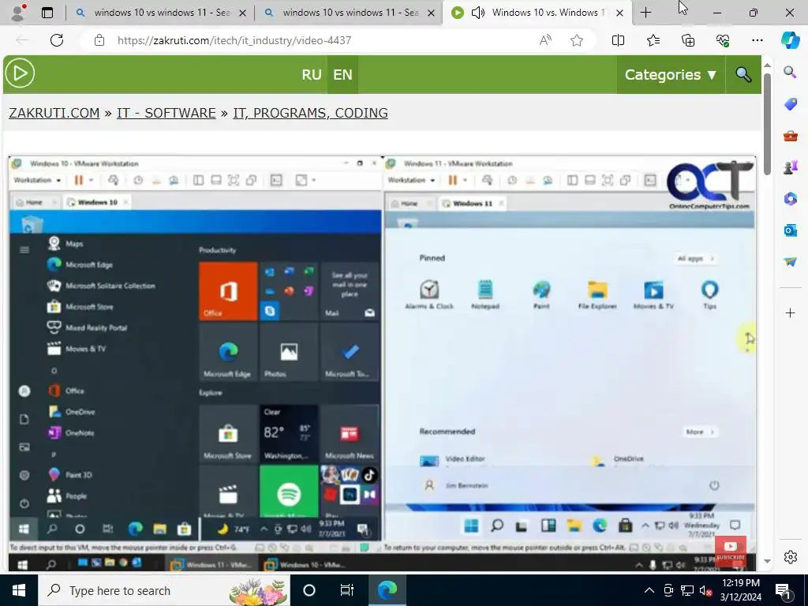Open sidebar Games chess icon

(790, 167)
